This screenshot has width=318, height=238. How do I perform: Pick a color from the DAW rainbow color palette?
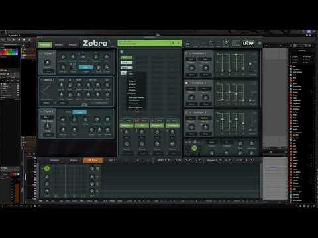[x=9, y=52]
